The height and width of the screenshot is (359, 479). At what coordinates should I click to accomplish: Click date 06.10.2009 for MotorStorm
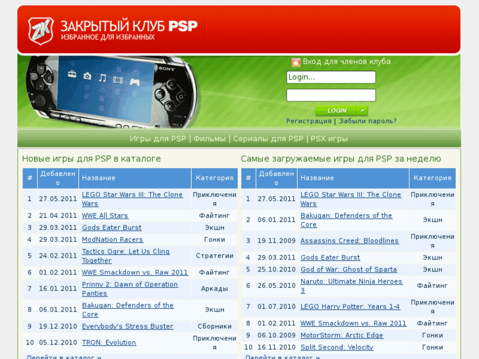276,335
